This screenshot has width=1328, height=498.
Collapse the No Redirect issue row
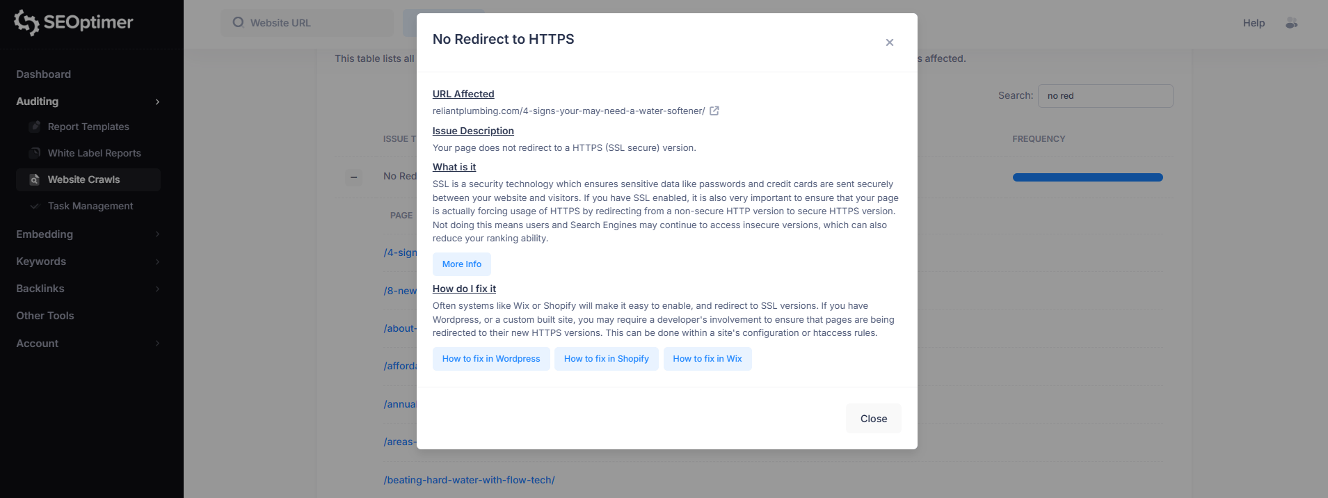coord(354,177)
